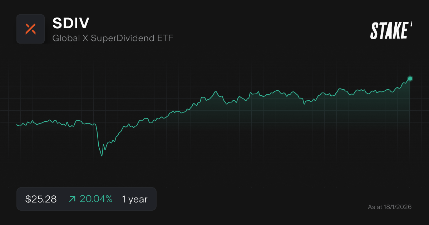The image size is (429, 225).
Task: Open the 1 year timeframe label
Action: pos(134,199)
